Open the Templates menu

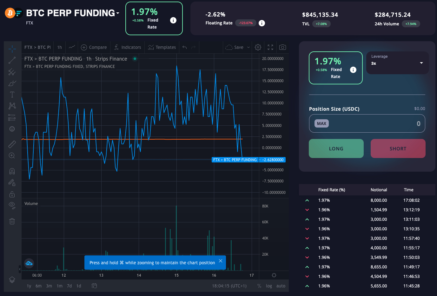pos(162,47)
